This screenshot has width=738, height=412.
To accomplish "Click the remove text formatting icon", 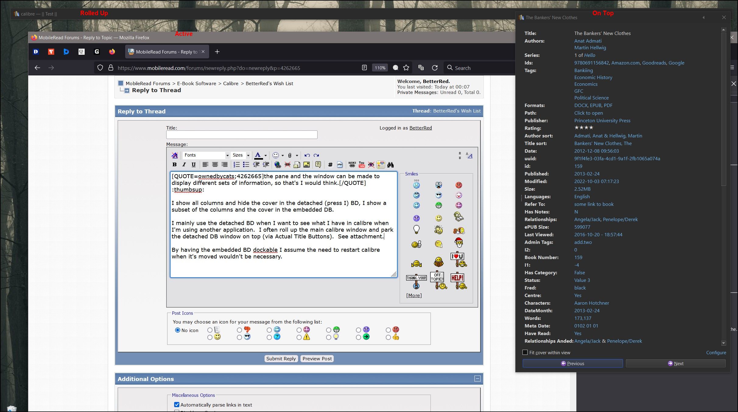I will [x=174, y=155].
